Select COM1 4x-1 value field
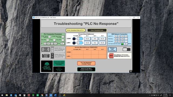This screenshot has width=173, height=97. coord(87,39)
